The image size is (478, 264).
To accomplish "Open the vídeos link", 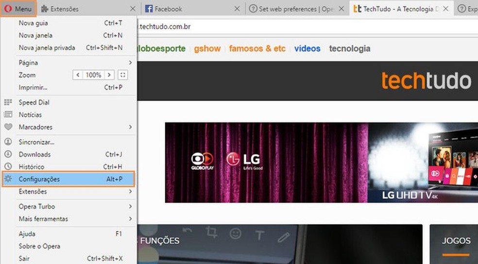I will pos(307,48).
